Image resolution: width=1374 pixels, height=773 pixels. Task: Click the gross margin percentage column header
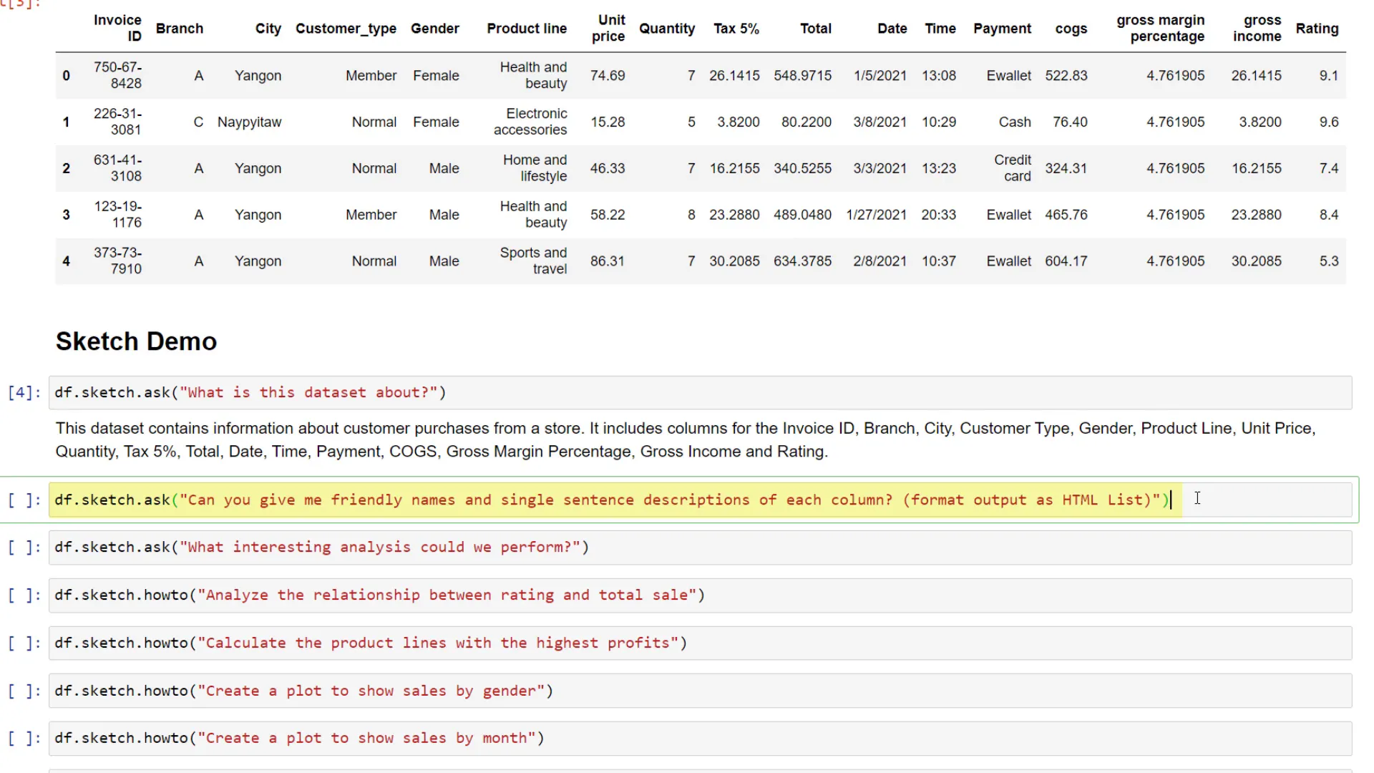click(1161, 29)
